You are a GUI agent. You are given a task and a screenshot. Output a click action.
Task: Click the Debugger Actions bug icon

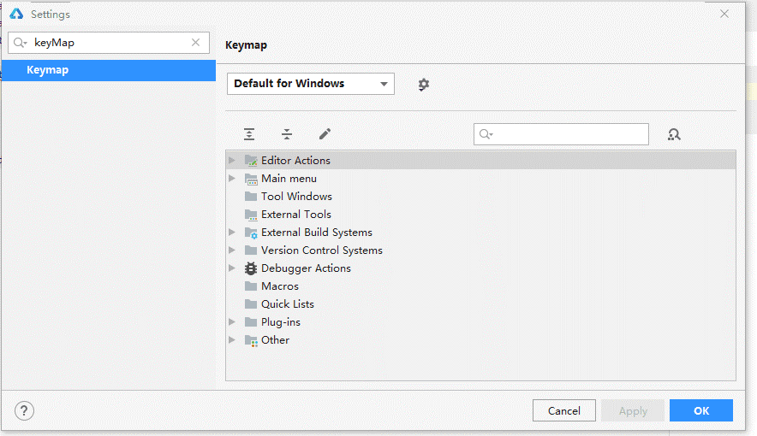click(x=251, y=268)
